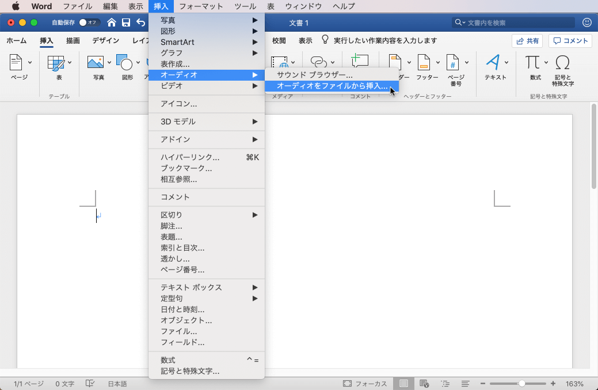The image size is (598, 390).
Task: Click the Home icon in title bar
Action: coord(111,22)
